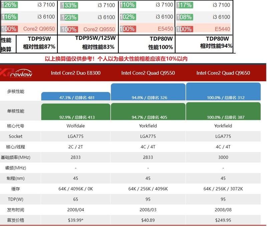Click the XF review logo
The image size is (267, 227).
(16, 73)
